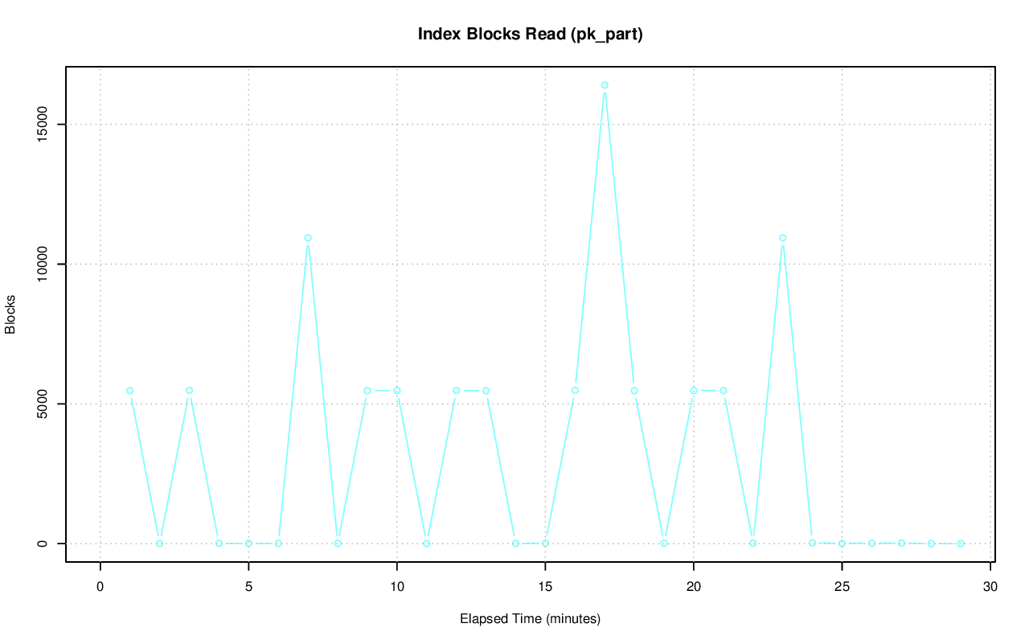The height and width of the screenshot is (644, 1029).
Task: Select the first data point at minute 1
Action: click(x=129, y=391)
